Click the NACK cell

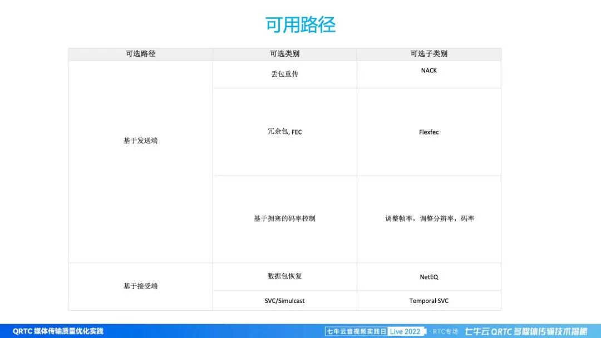(x=428, y=70)
